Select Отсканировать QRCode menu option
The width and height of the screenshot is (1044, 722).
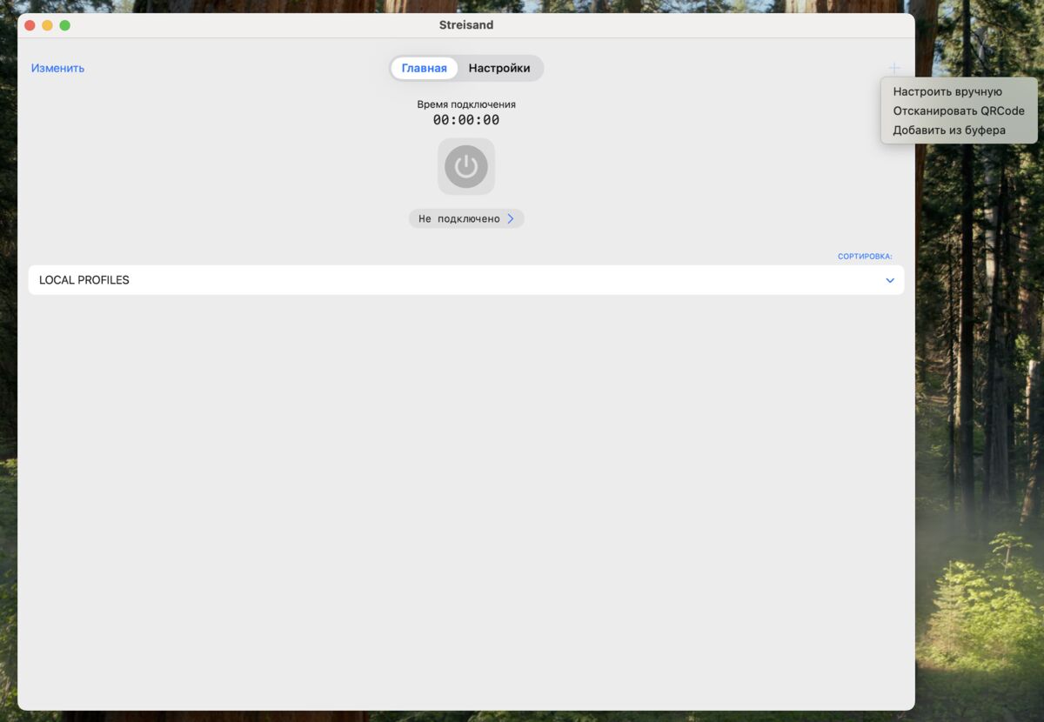click(x=958, y=111)
